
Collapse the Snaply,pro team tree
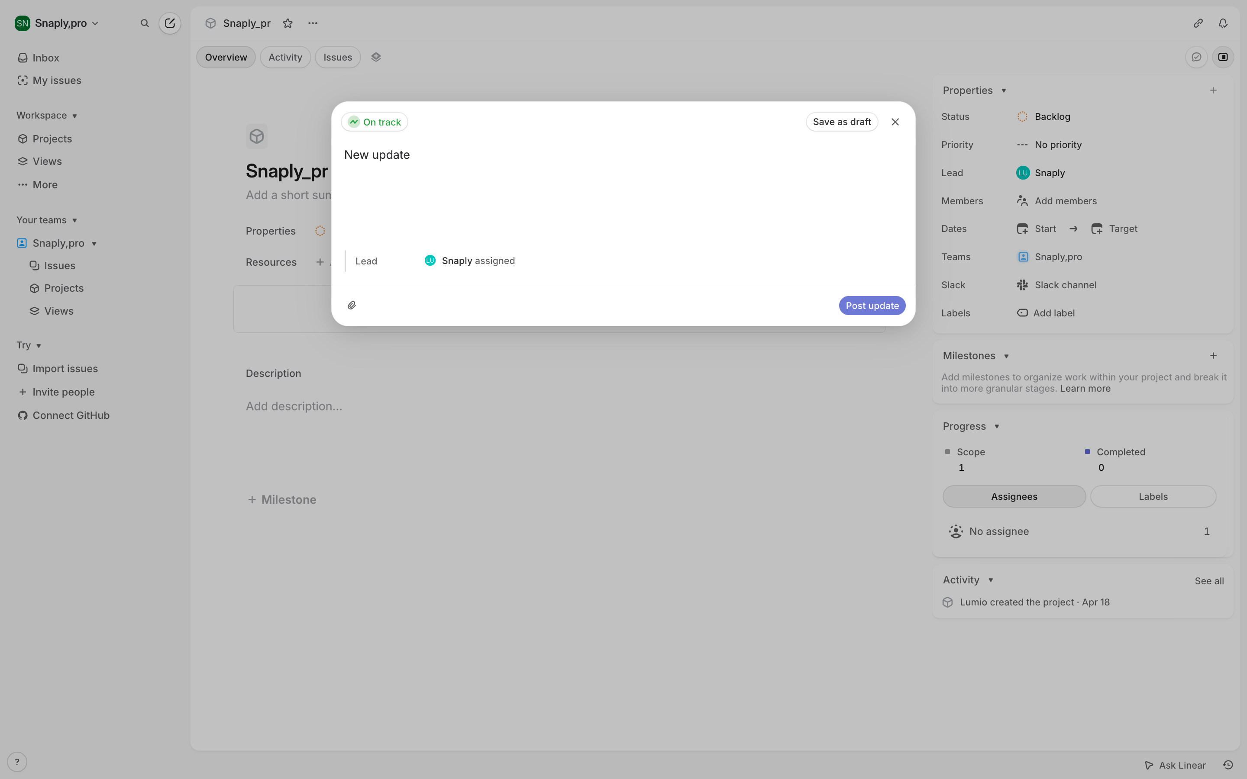pos(94,244)
